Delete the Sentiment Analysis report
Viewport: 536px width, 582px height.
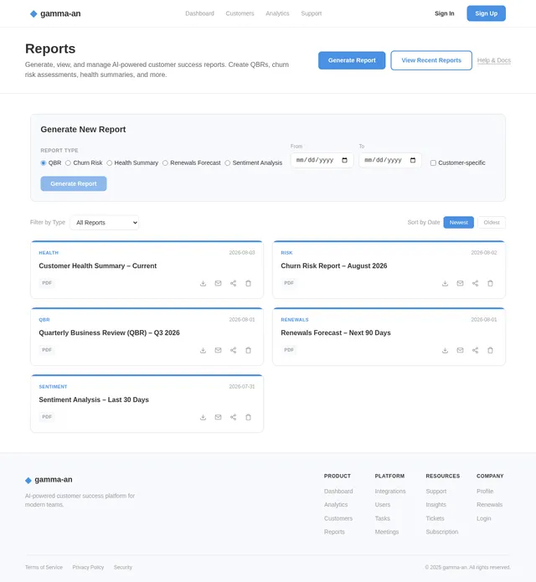249,417
